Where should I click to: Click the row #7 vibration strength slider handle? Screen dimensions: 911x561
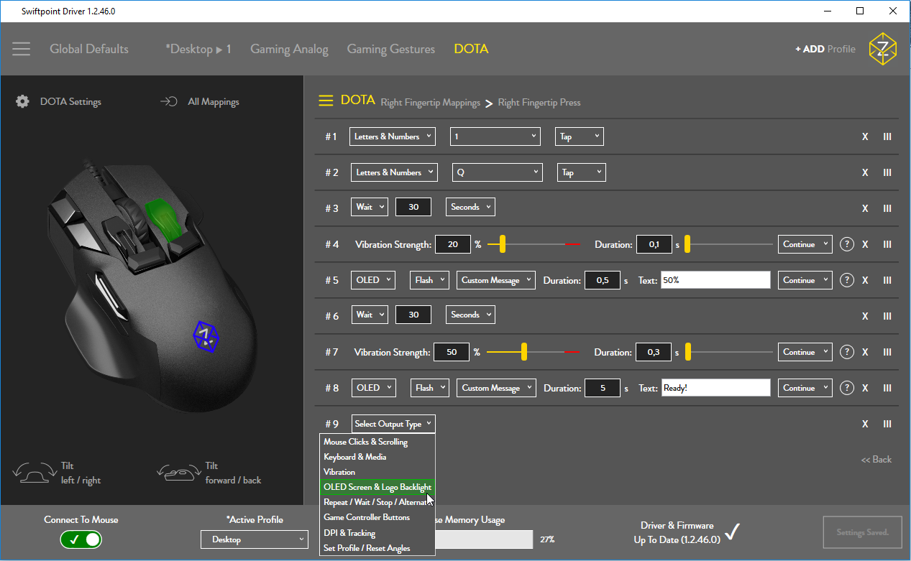[x=524, y=352]
